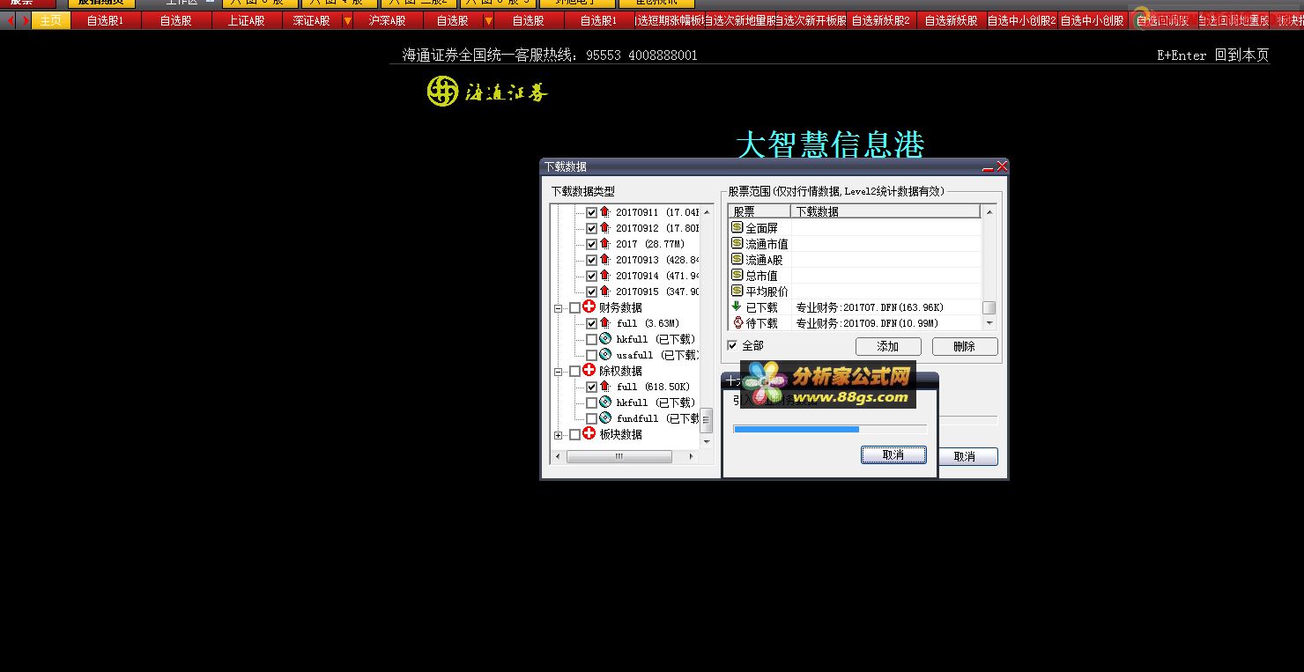Image resolution: width=1304 pixels, height=672 pixels.
Task: Click 取消 in the progress dialog
Action: click(x=893, y=454)
